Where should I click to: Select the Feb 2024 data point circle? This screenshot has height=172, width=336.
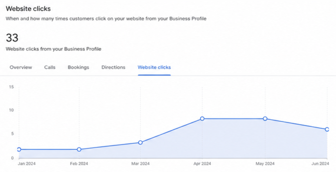tap(79, 149)
